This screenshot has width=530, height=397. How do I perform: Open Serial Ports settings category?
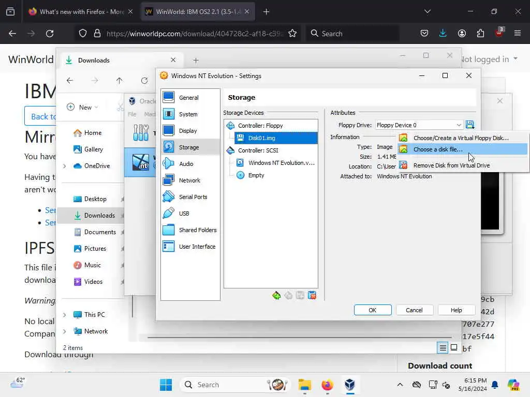[190, 197]
